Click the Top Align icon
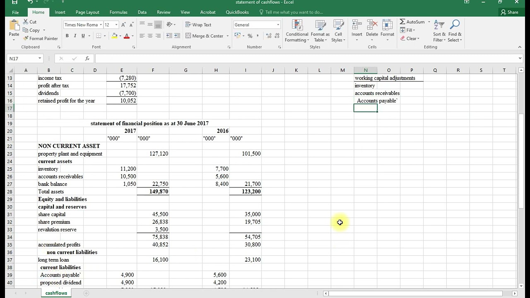Screen dimensions: 530x298 pos(142,25)
